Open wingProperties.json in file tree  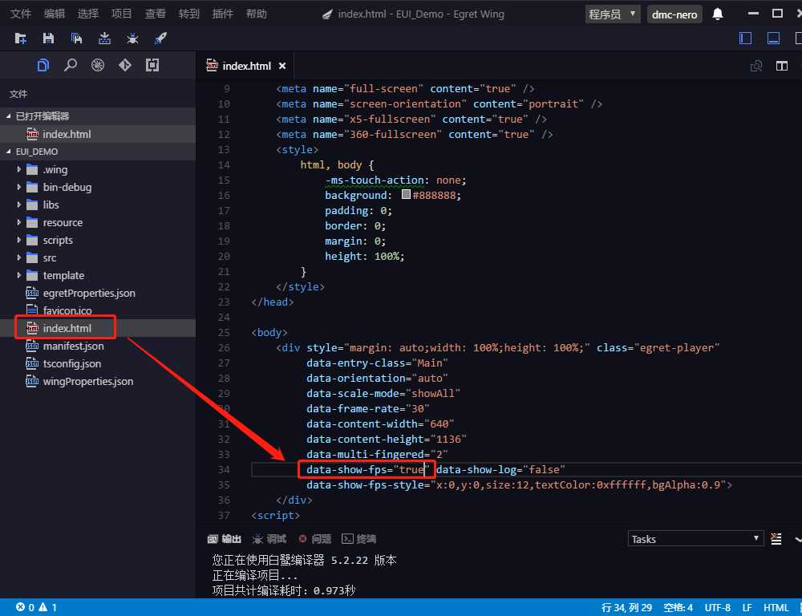pyautogui.click(x=88, y=381)
